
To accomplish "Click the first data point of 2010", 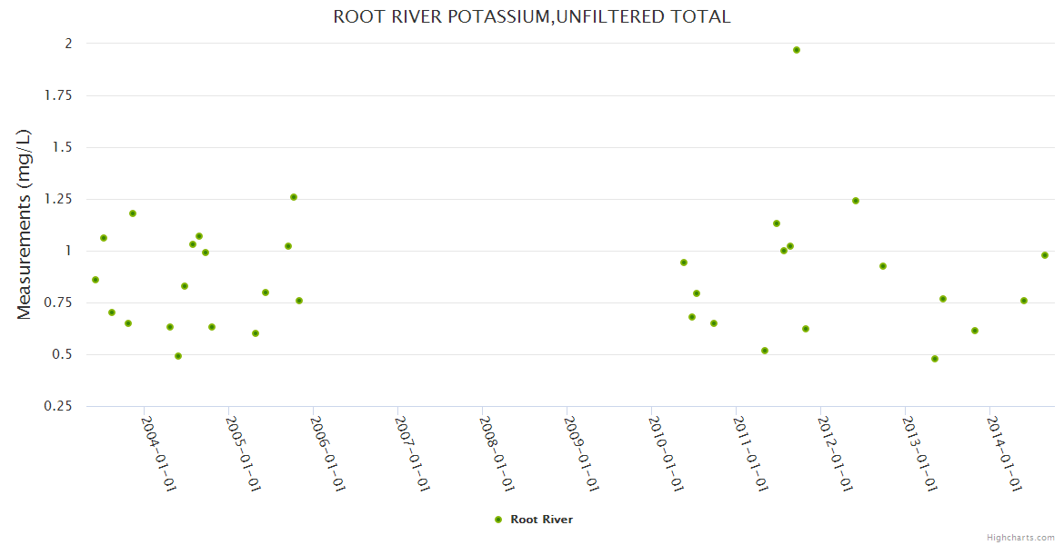I will [684, 263].
